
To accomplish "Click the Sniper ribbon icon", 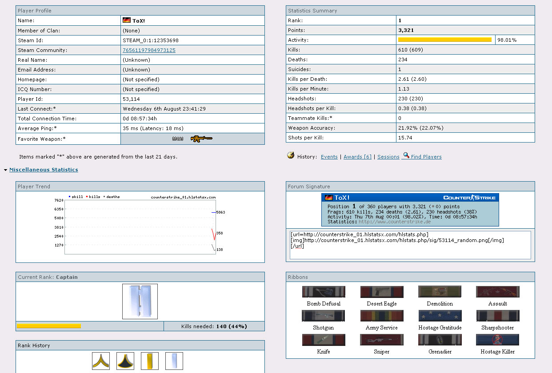I will [382, 340].
